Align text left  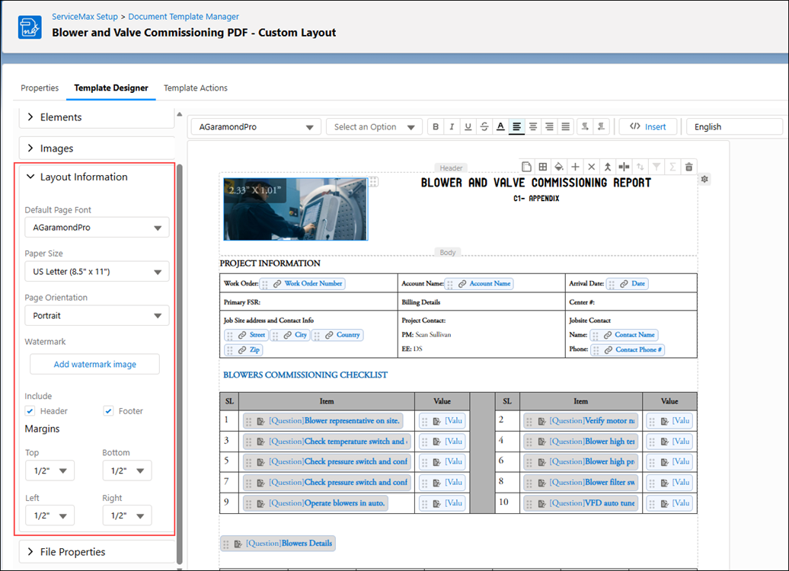[517, 127]
